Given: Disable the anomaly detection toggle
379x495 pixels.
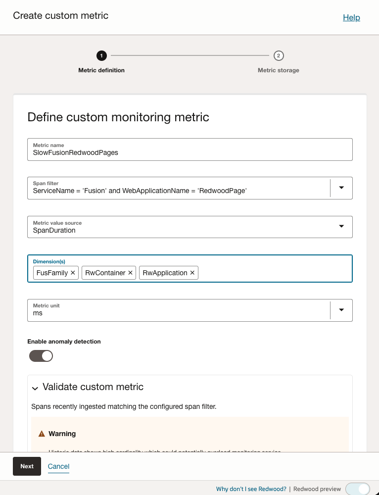Looking at the screenshot, I should [x=41, y=355].
